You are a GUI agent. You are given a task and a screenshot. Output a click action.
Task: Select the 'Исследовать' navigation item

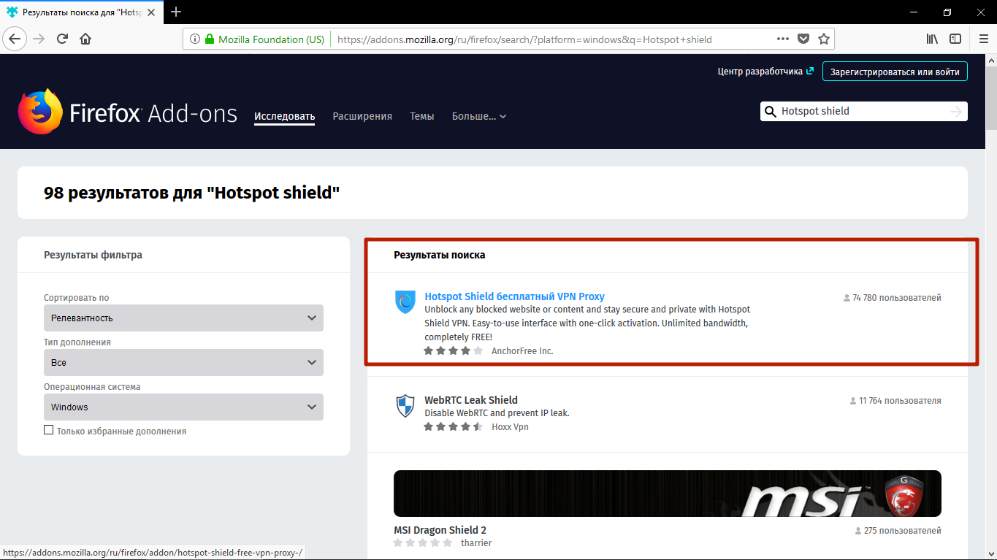pyautogui.click(x=285, y=116)
